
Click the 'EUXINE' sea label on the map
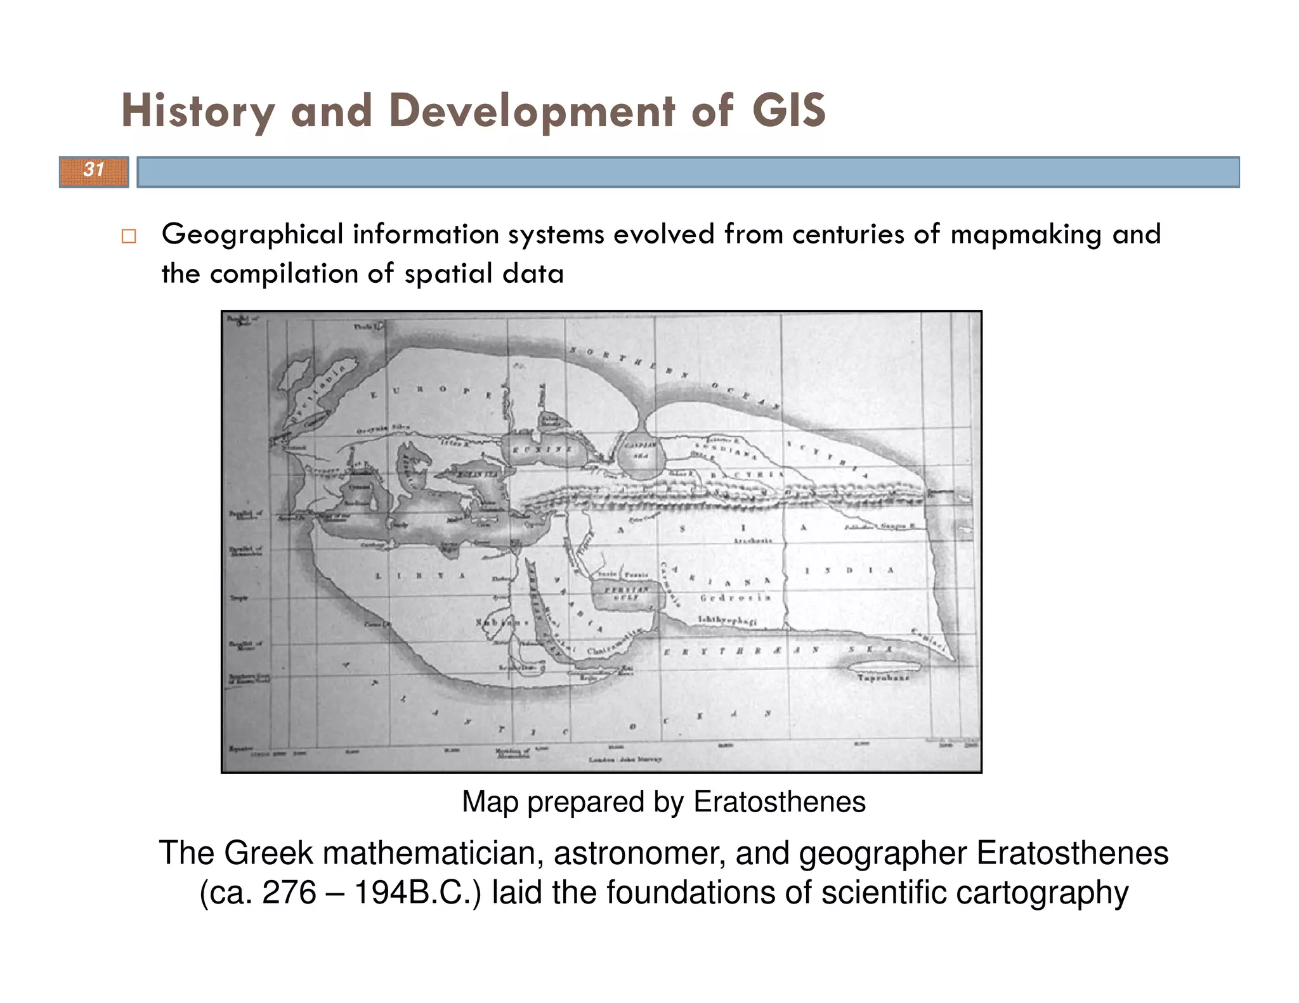point(541,449)
